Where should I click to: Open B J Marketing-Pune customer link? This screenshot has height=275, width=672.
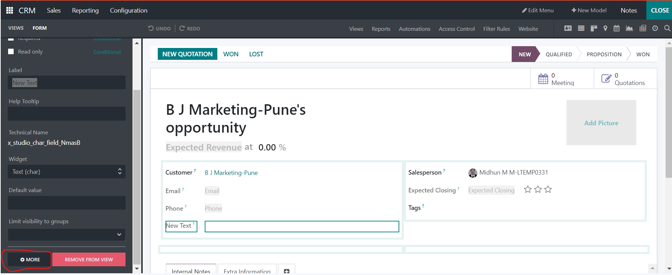click(231, 173)
